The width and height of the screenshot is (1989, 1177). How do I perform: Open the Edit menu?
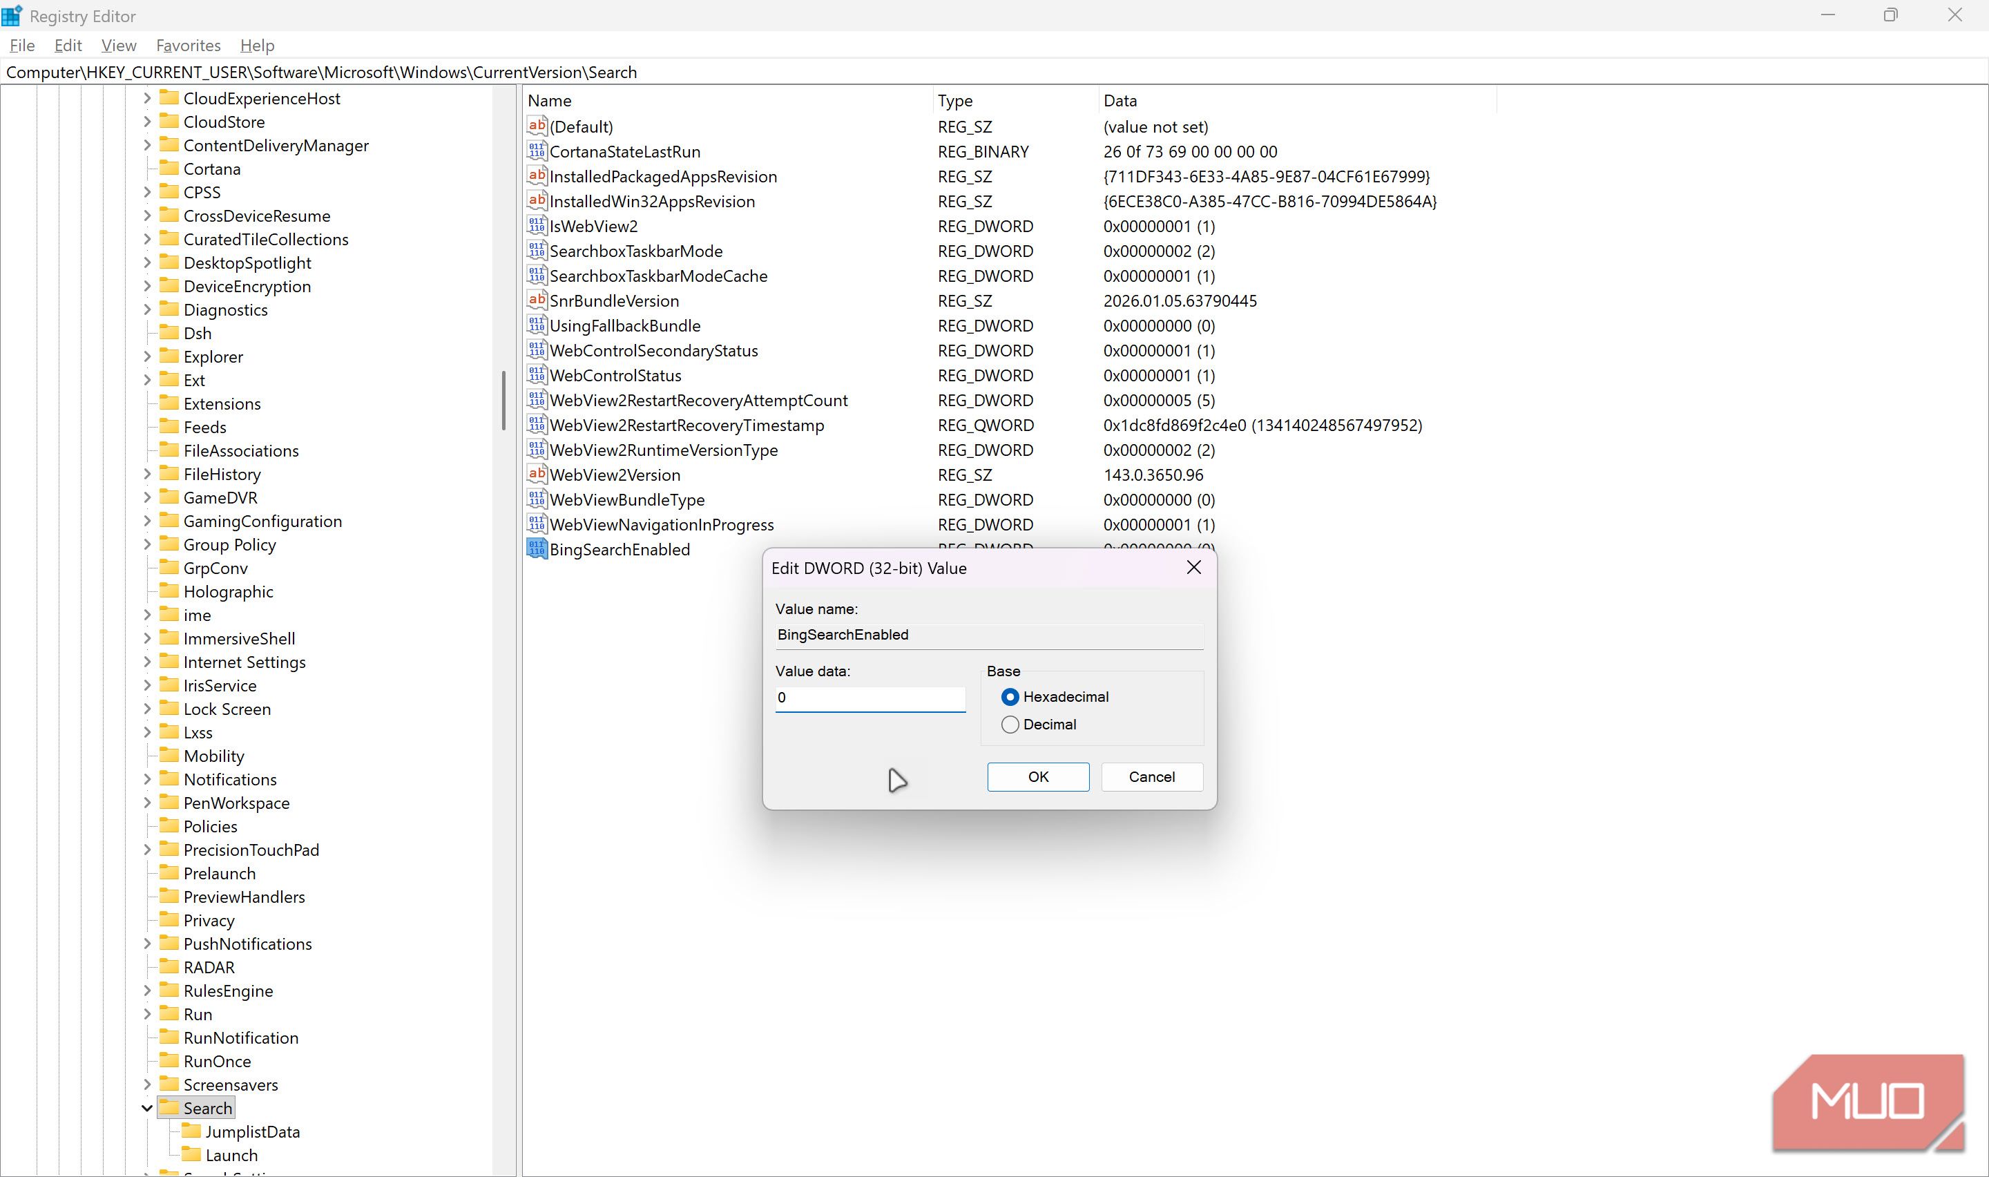pos(68,45)
